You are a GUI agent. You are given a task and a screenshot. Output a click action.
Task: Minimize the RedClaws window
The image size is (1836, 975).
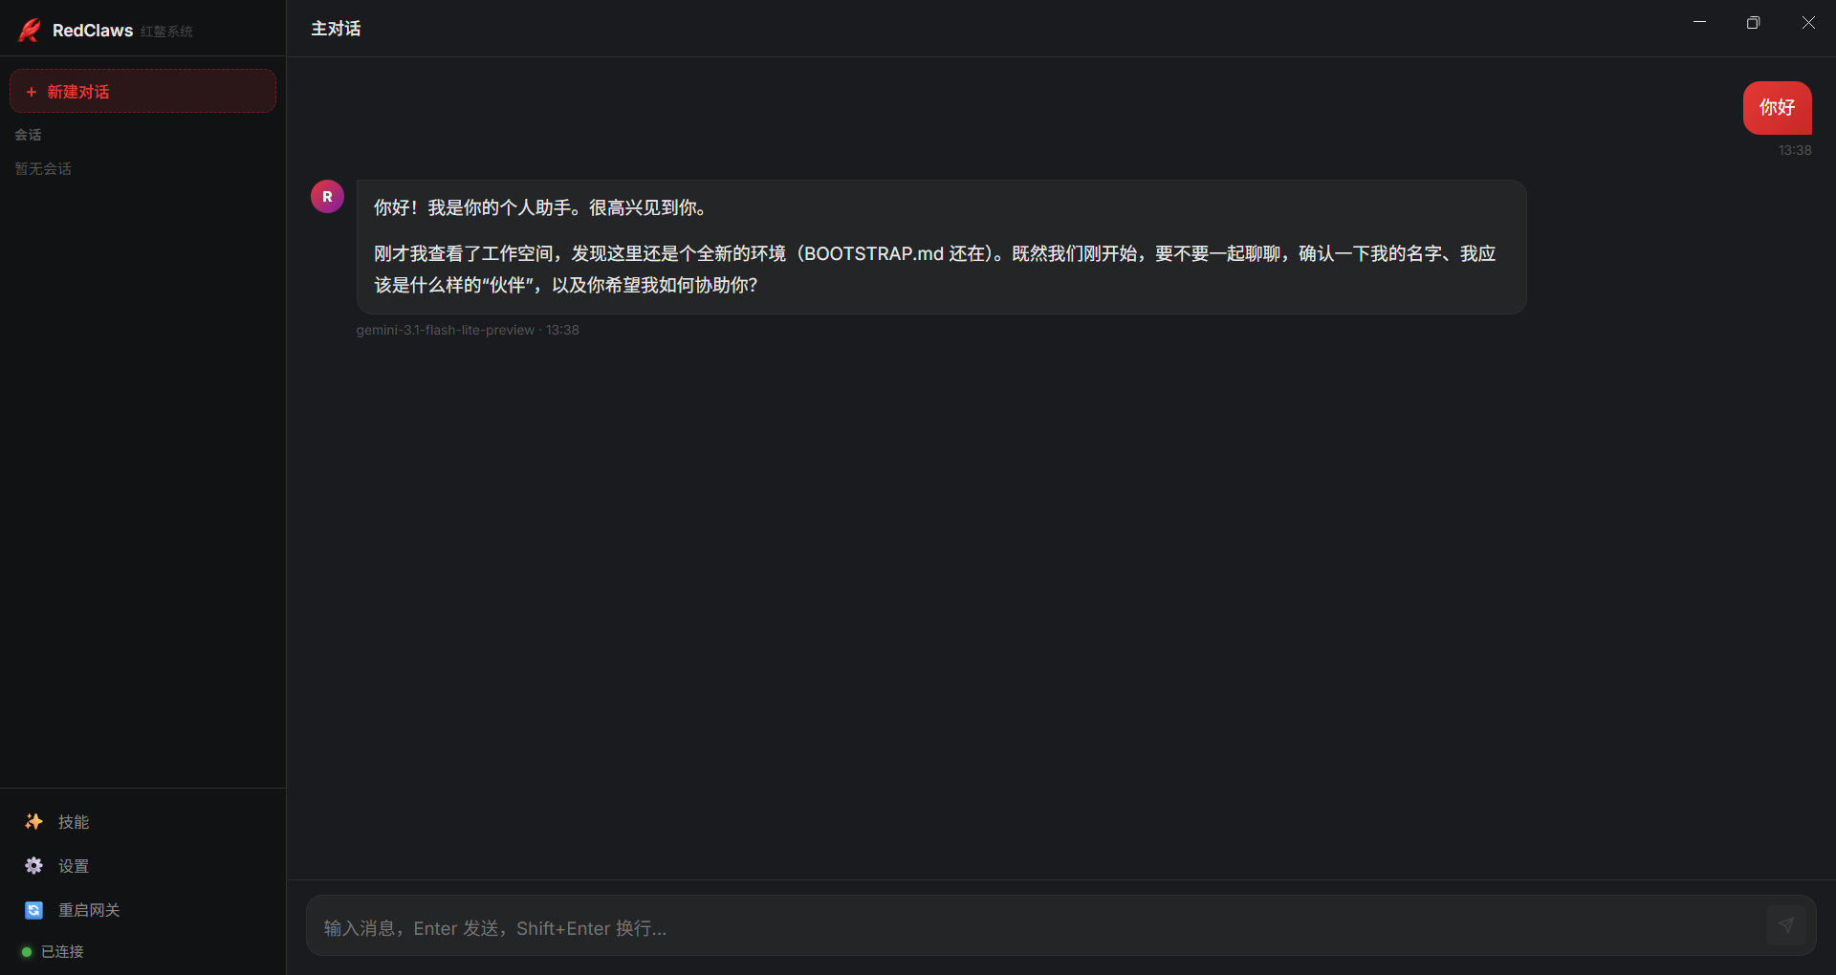[1699, 22]
